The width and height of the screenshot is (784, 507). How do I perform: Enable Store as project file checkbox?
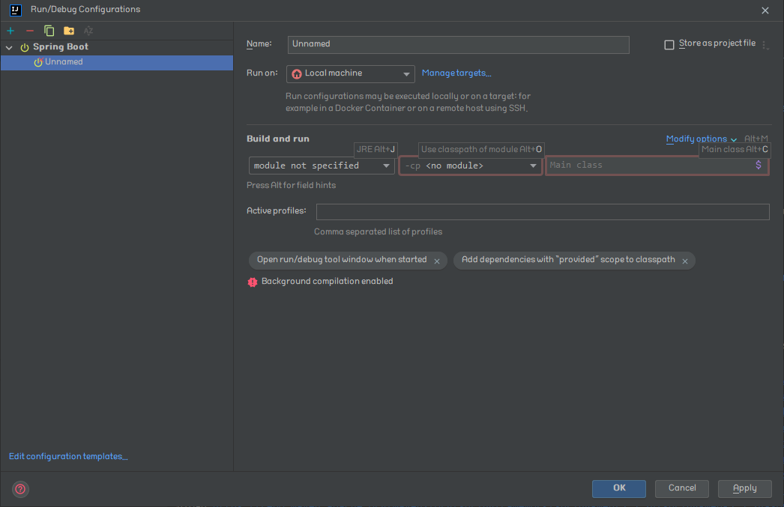click(x=669, y=45)
